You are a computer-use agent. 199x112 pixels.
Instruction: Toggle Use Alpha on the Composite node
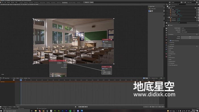coord(103,42)
